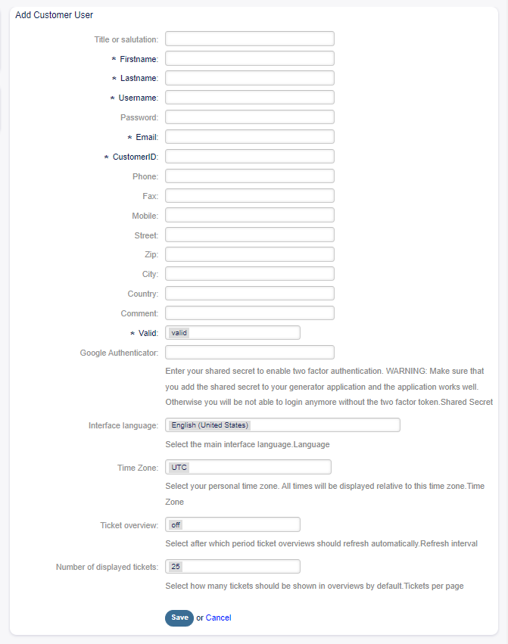Screen dimensions: 508x644
Task: Click inside the Email field
Action: [249, 136]
